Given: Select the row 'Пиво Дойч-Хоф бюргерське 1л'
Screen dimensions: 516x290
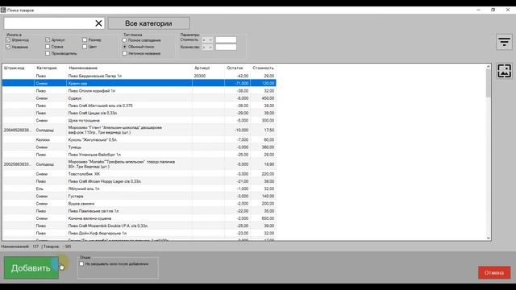Looking at the screenshot, I should click(x=139, y=233).
